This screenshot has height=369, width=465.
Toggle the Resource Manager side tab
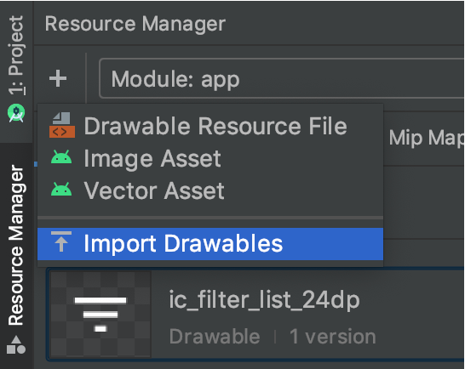pyautogui.click(x=16, y=245)
